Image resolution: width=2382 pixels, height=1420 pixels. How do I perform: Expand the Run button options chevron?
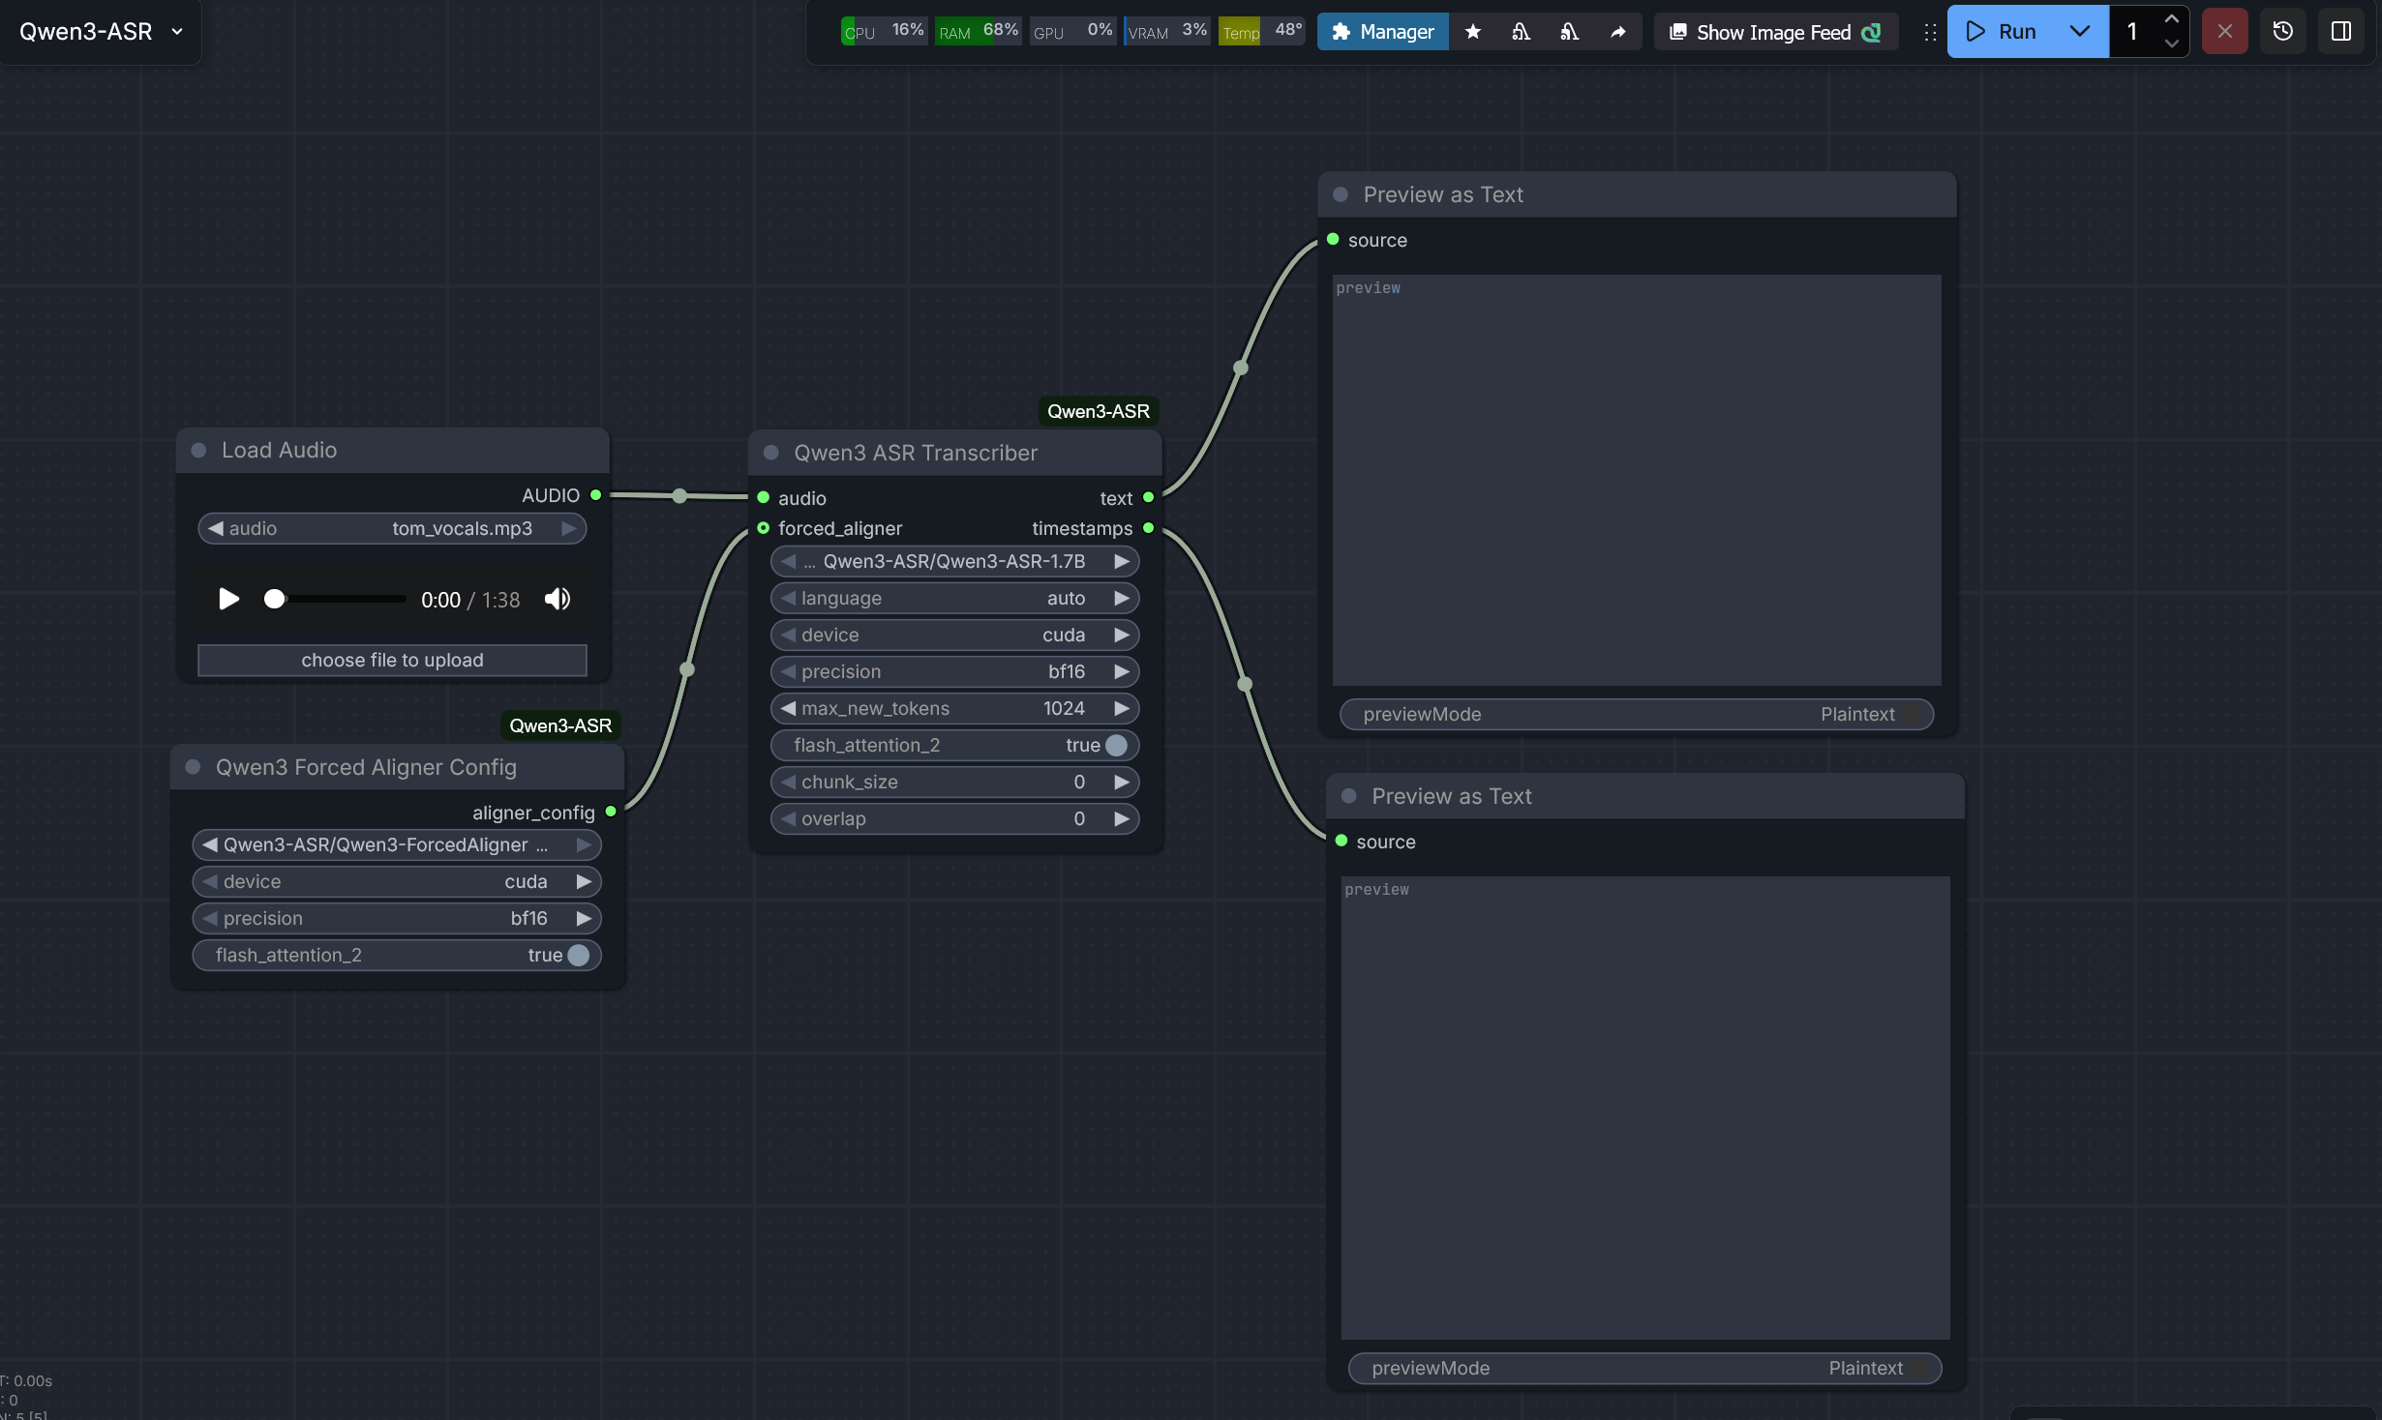(2078, 31)
